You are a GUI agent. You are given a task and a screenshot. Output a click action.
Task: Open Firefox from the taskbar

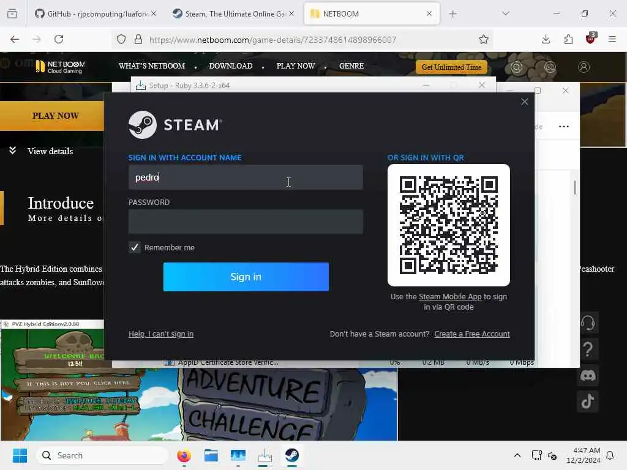pyautogui.click(x=184, y=455)
